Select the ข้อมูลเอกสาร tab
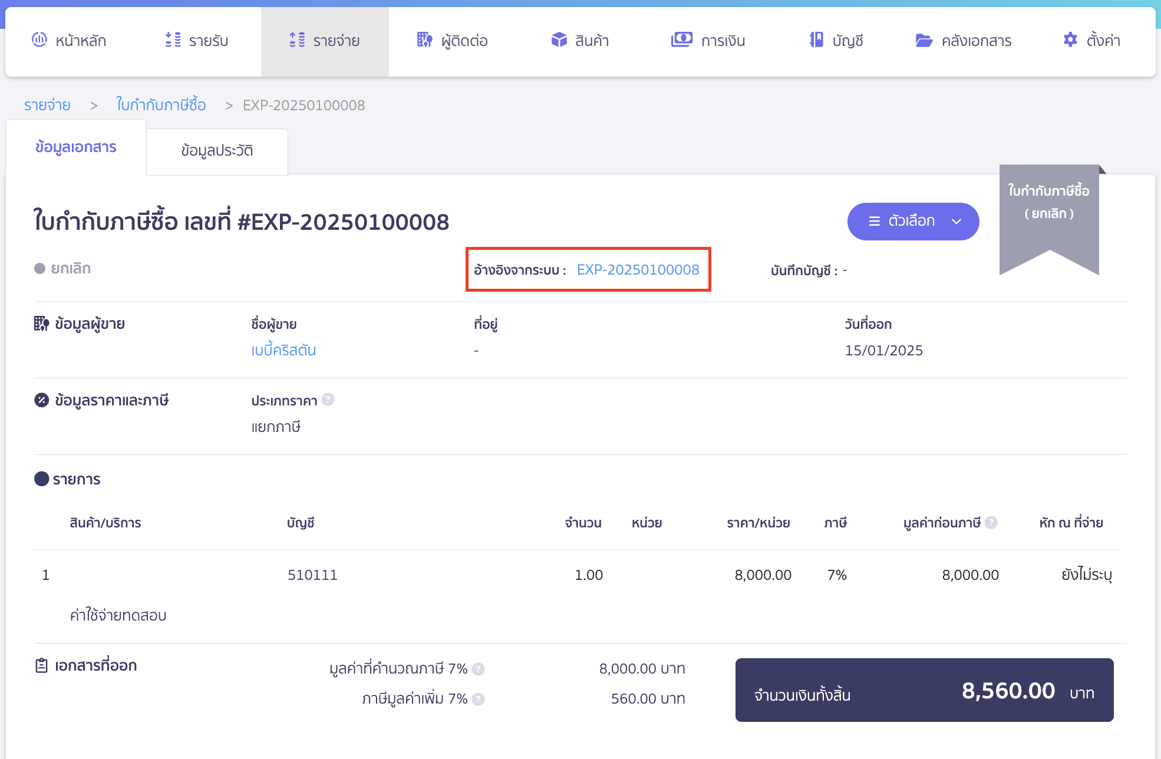Screen dimensions: 1161x759 [x=76, y=147]
